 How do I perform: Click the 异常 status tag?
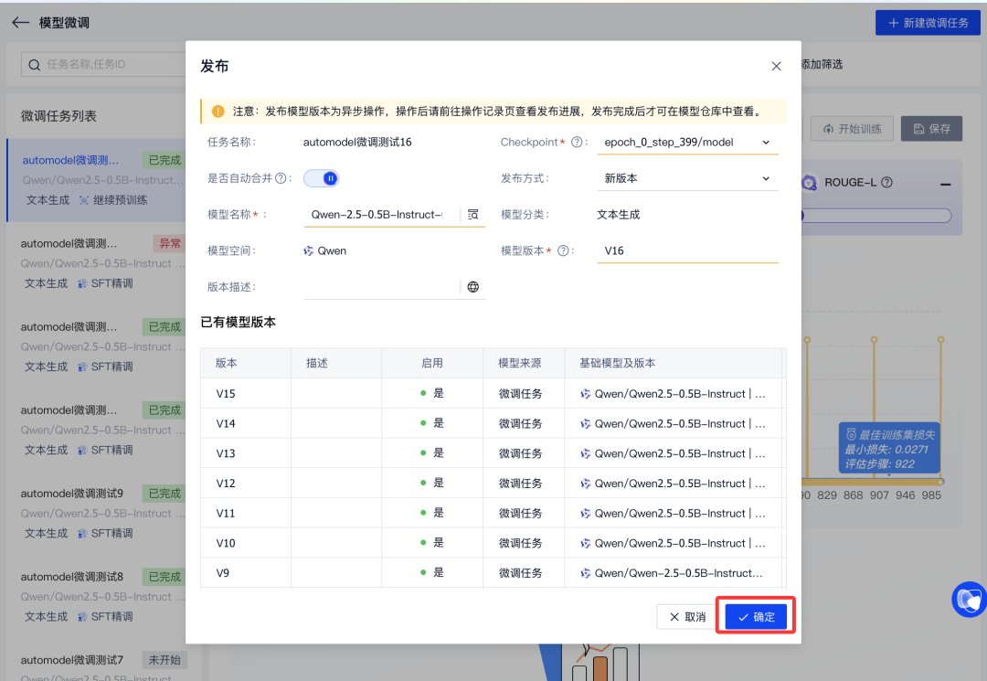tap(169, 243)
